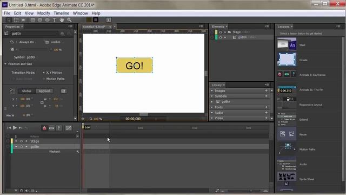Viewport: 346px width, 195px height.
Task: Open the background color swatch in toolbar
Action: coord(89,20)
